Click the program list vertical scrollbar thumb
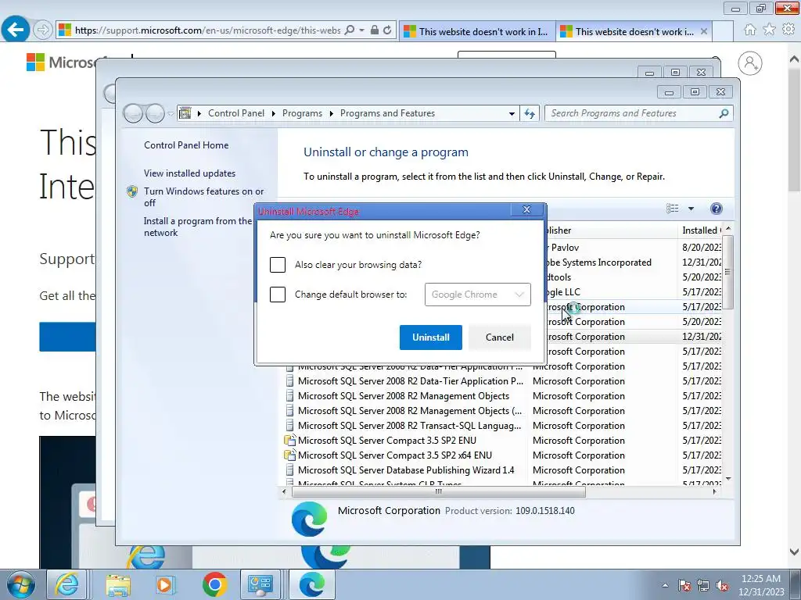The image size is (801, 600). coord(728,271)
